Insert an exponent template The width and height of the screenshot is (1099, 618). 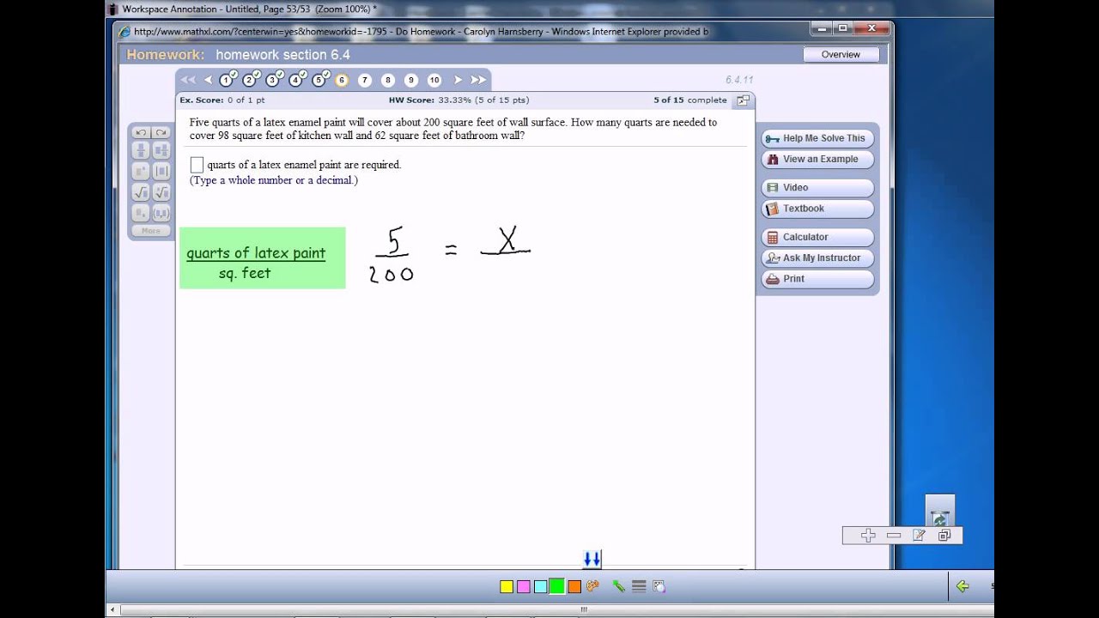141,172
